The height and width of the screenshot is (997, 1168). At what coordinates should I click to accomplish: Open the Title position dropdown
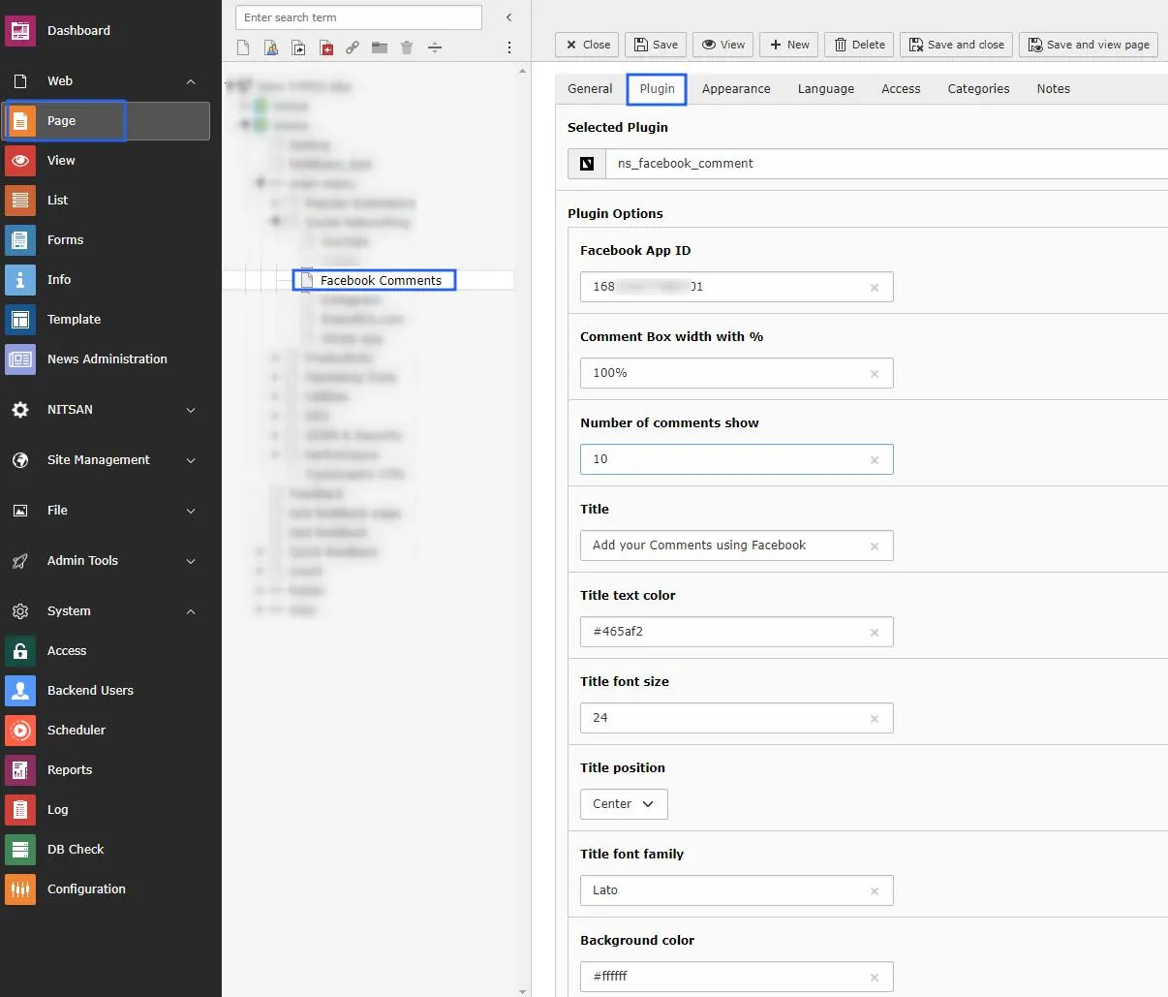point(624,804)
